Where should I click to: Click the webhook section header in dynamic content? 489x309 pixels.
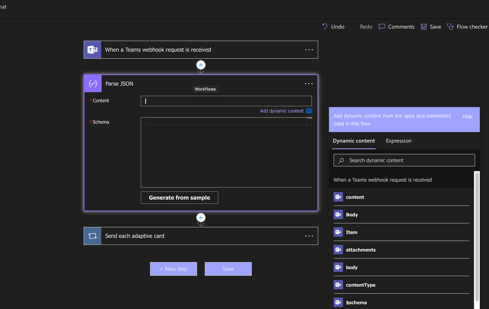click(401, 180)
